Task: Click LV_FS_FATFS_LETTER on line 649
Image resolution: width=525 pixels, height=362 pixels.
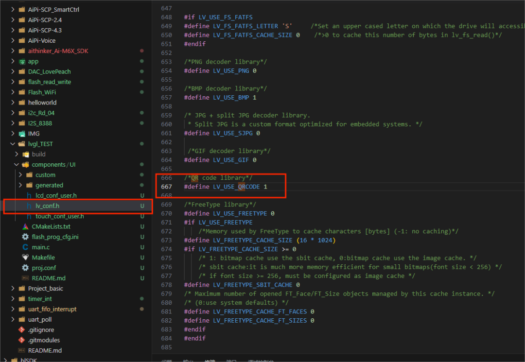Action: coord(245,26)
